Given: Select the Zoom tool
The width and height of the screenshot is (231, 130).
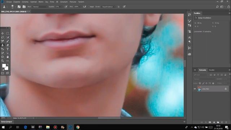Looking at the screenshot, I should (3, 61).
